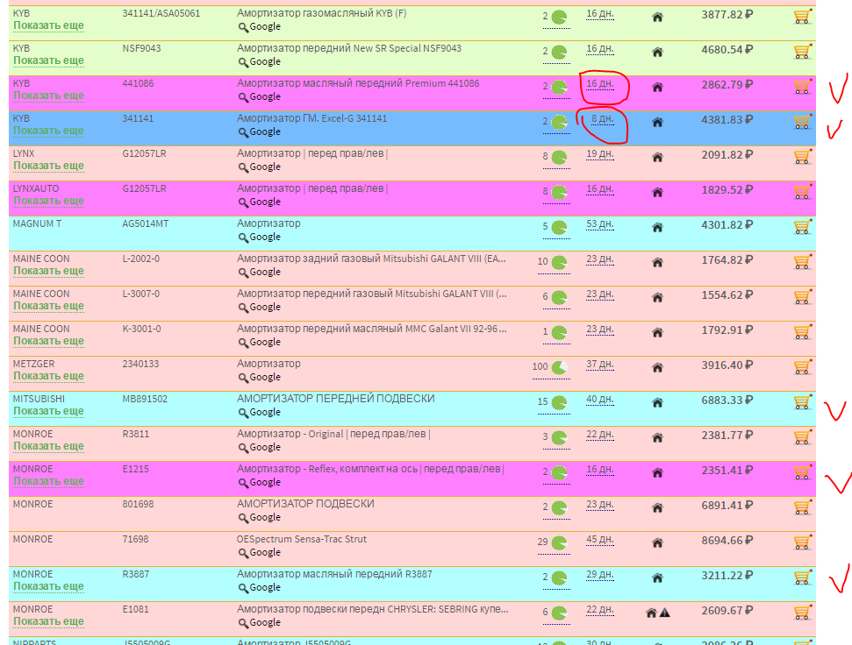Click the '8 дн.' delivery time link
The image size is (852, 645).
point(601,119)
